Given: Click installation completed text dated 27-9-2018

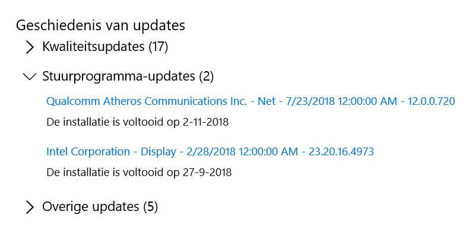Looking at the screenshot, I should click(139, 172).
